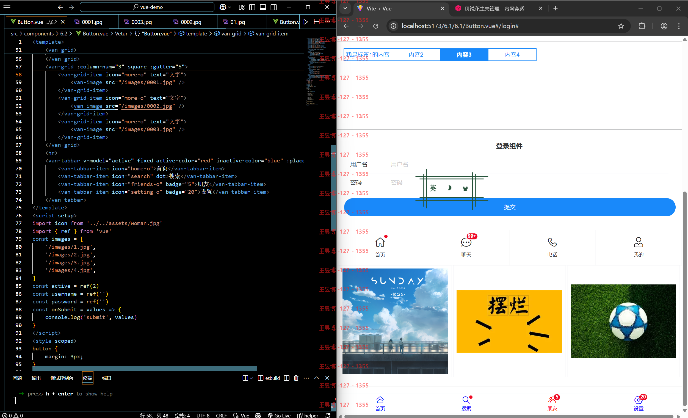688x418 pixels.
Task: Open the Chrome extensions puzzle icon
Action: (x=642, y=26)
